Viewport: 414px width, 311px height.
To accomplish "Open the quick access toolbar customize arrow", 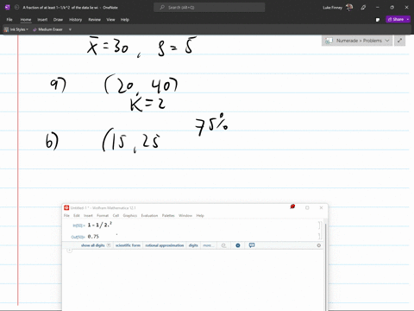I will [x=70, y=29].
